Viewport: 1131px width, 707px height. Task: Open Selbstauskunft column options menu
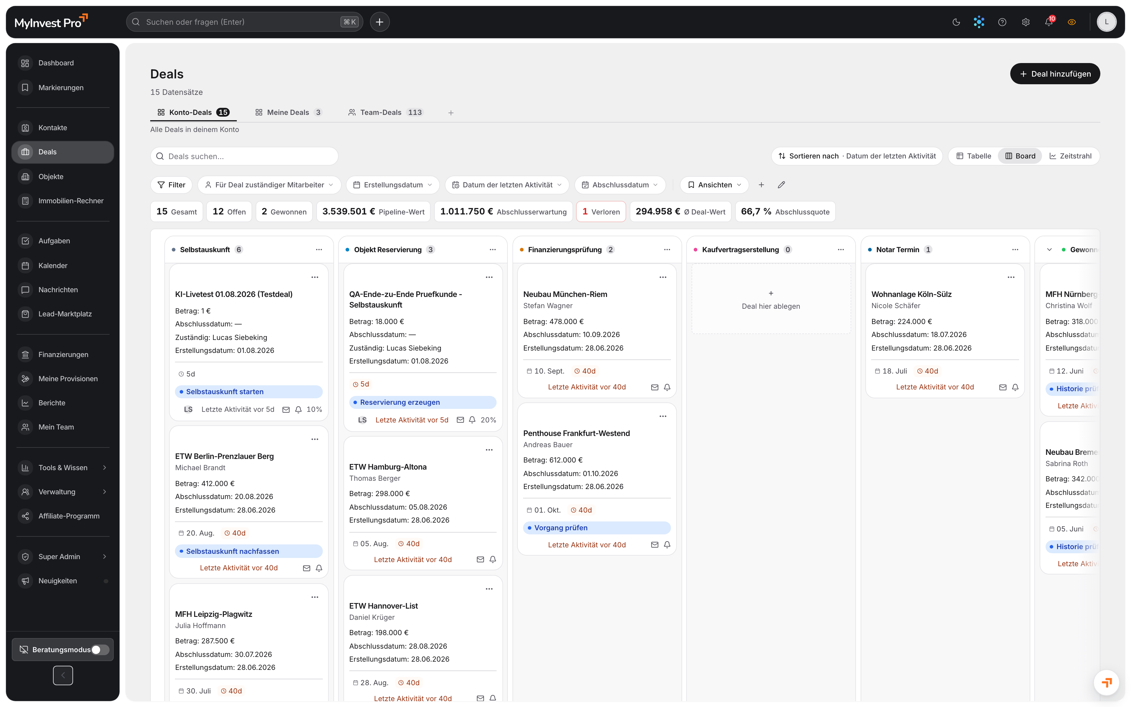(319, 250)
